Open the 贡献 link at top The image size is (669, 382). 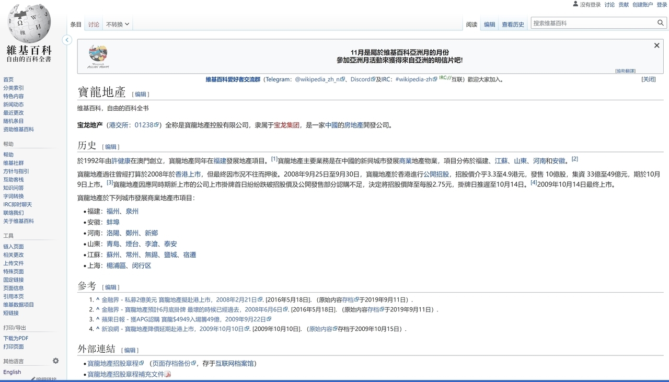tap(624, 5)
